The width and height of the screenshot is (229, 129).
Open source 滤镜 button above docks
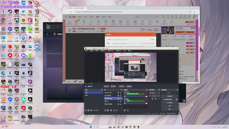point(113,86)
